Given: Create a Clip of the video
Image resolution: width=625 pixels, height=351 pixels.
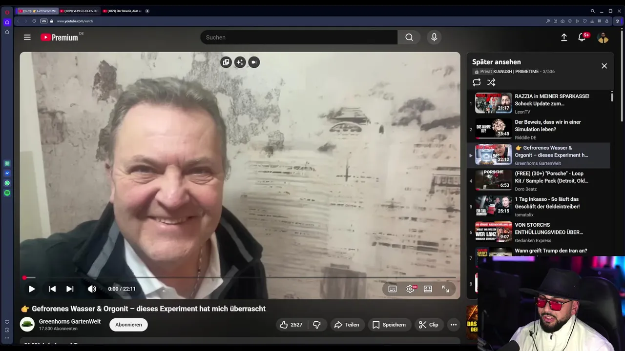Looking at the screenshot, I should 429,325.
